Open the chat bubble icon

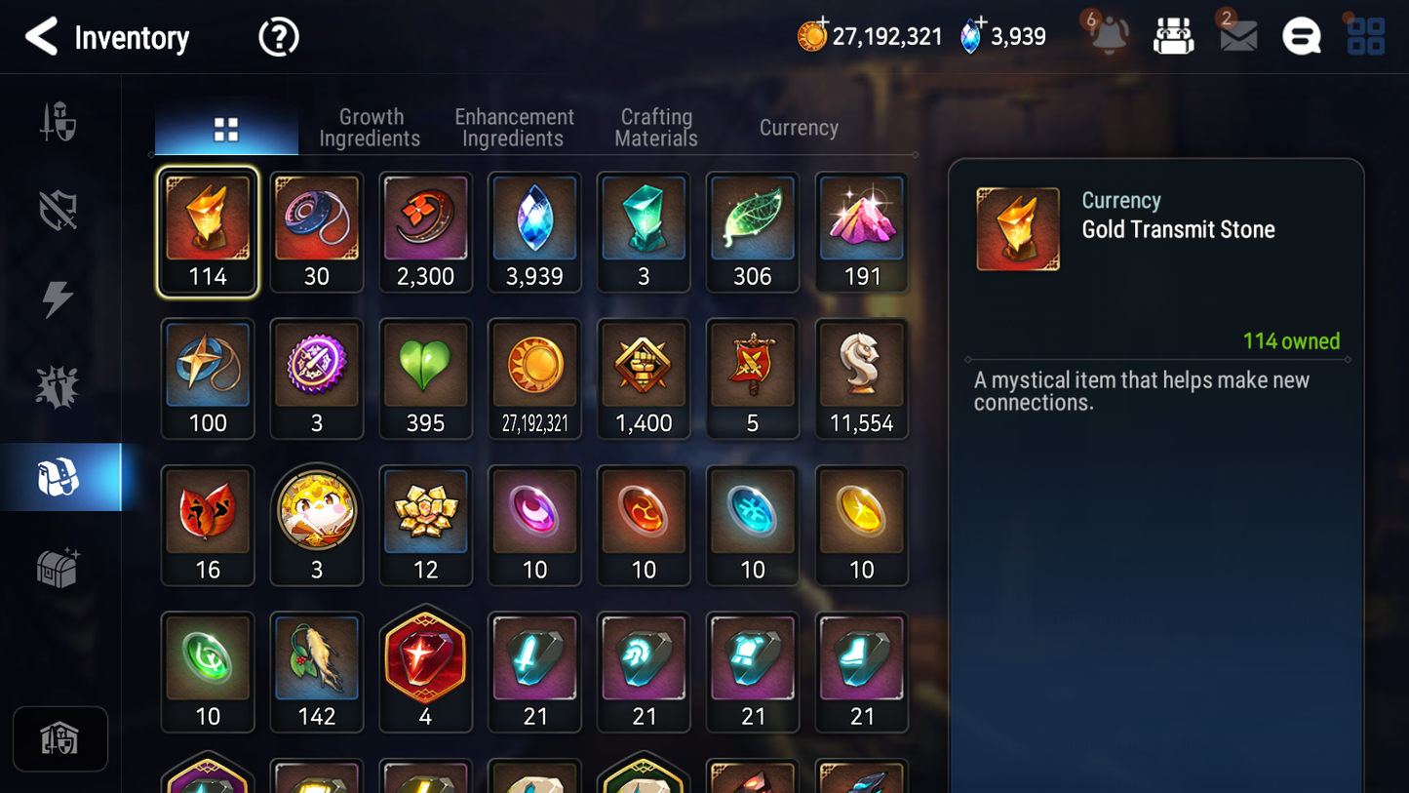[1302, 37]
